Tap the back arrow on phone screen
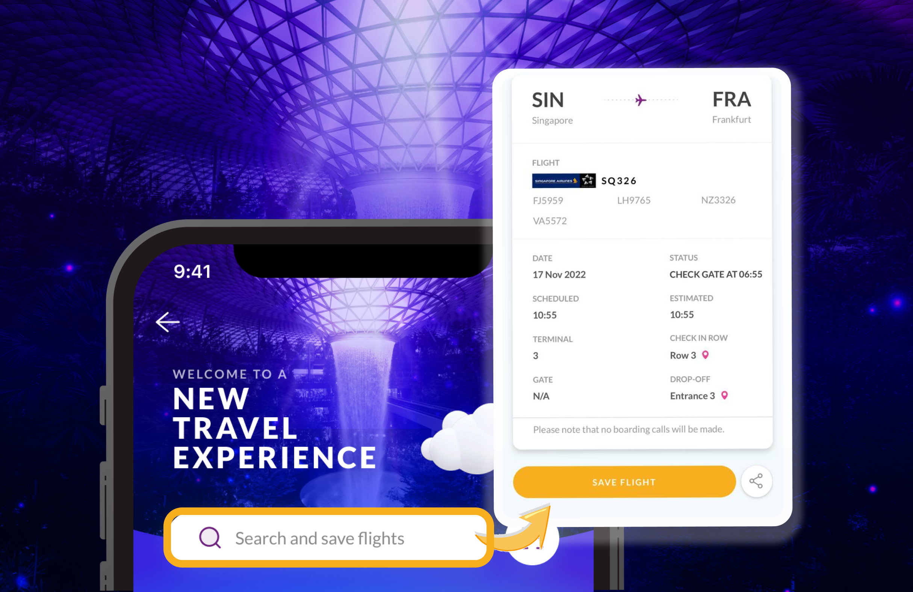913x592 pixels. [168, 321]
